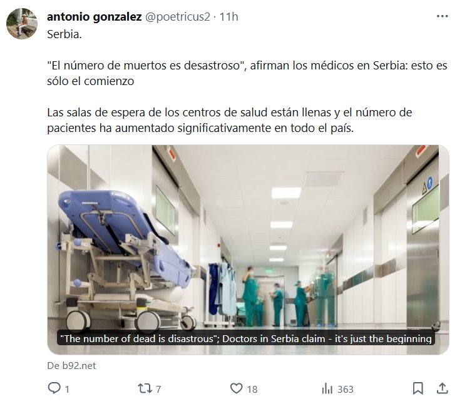462x404 pixels.
Task: Click the like count 18
Action: pos(252,389)
